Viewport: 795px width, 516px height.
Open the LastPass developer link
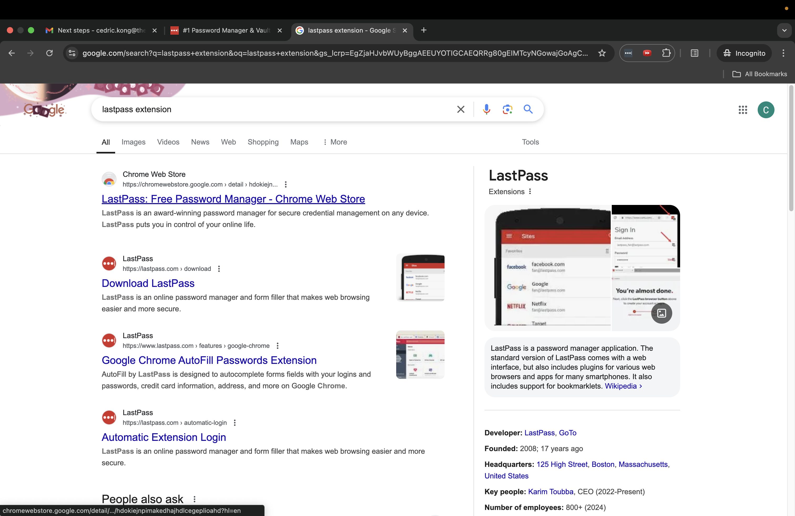tap(539, 433)
